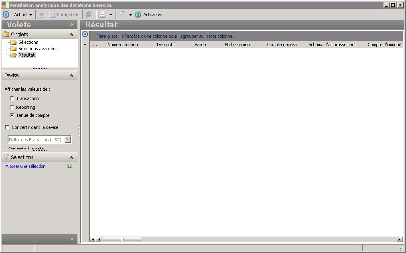Click the filter funnel icon in toolbar
Image resolution: width=406 pixels, height=253 pixels.
[x=122, y=14]
